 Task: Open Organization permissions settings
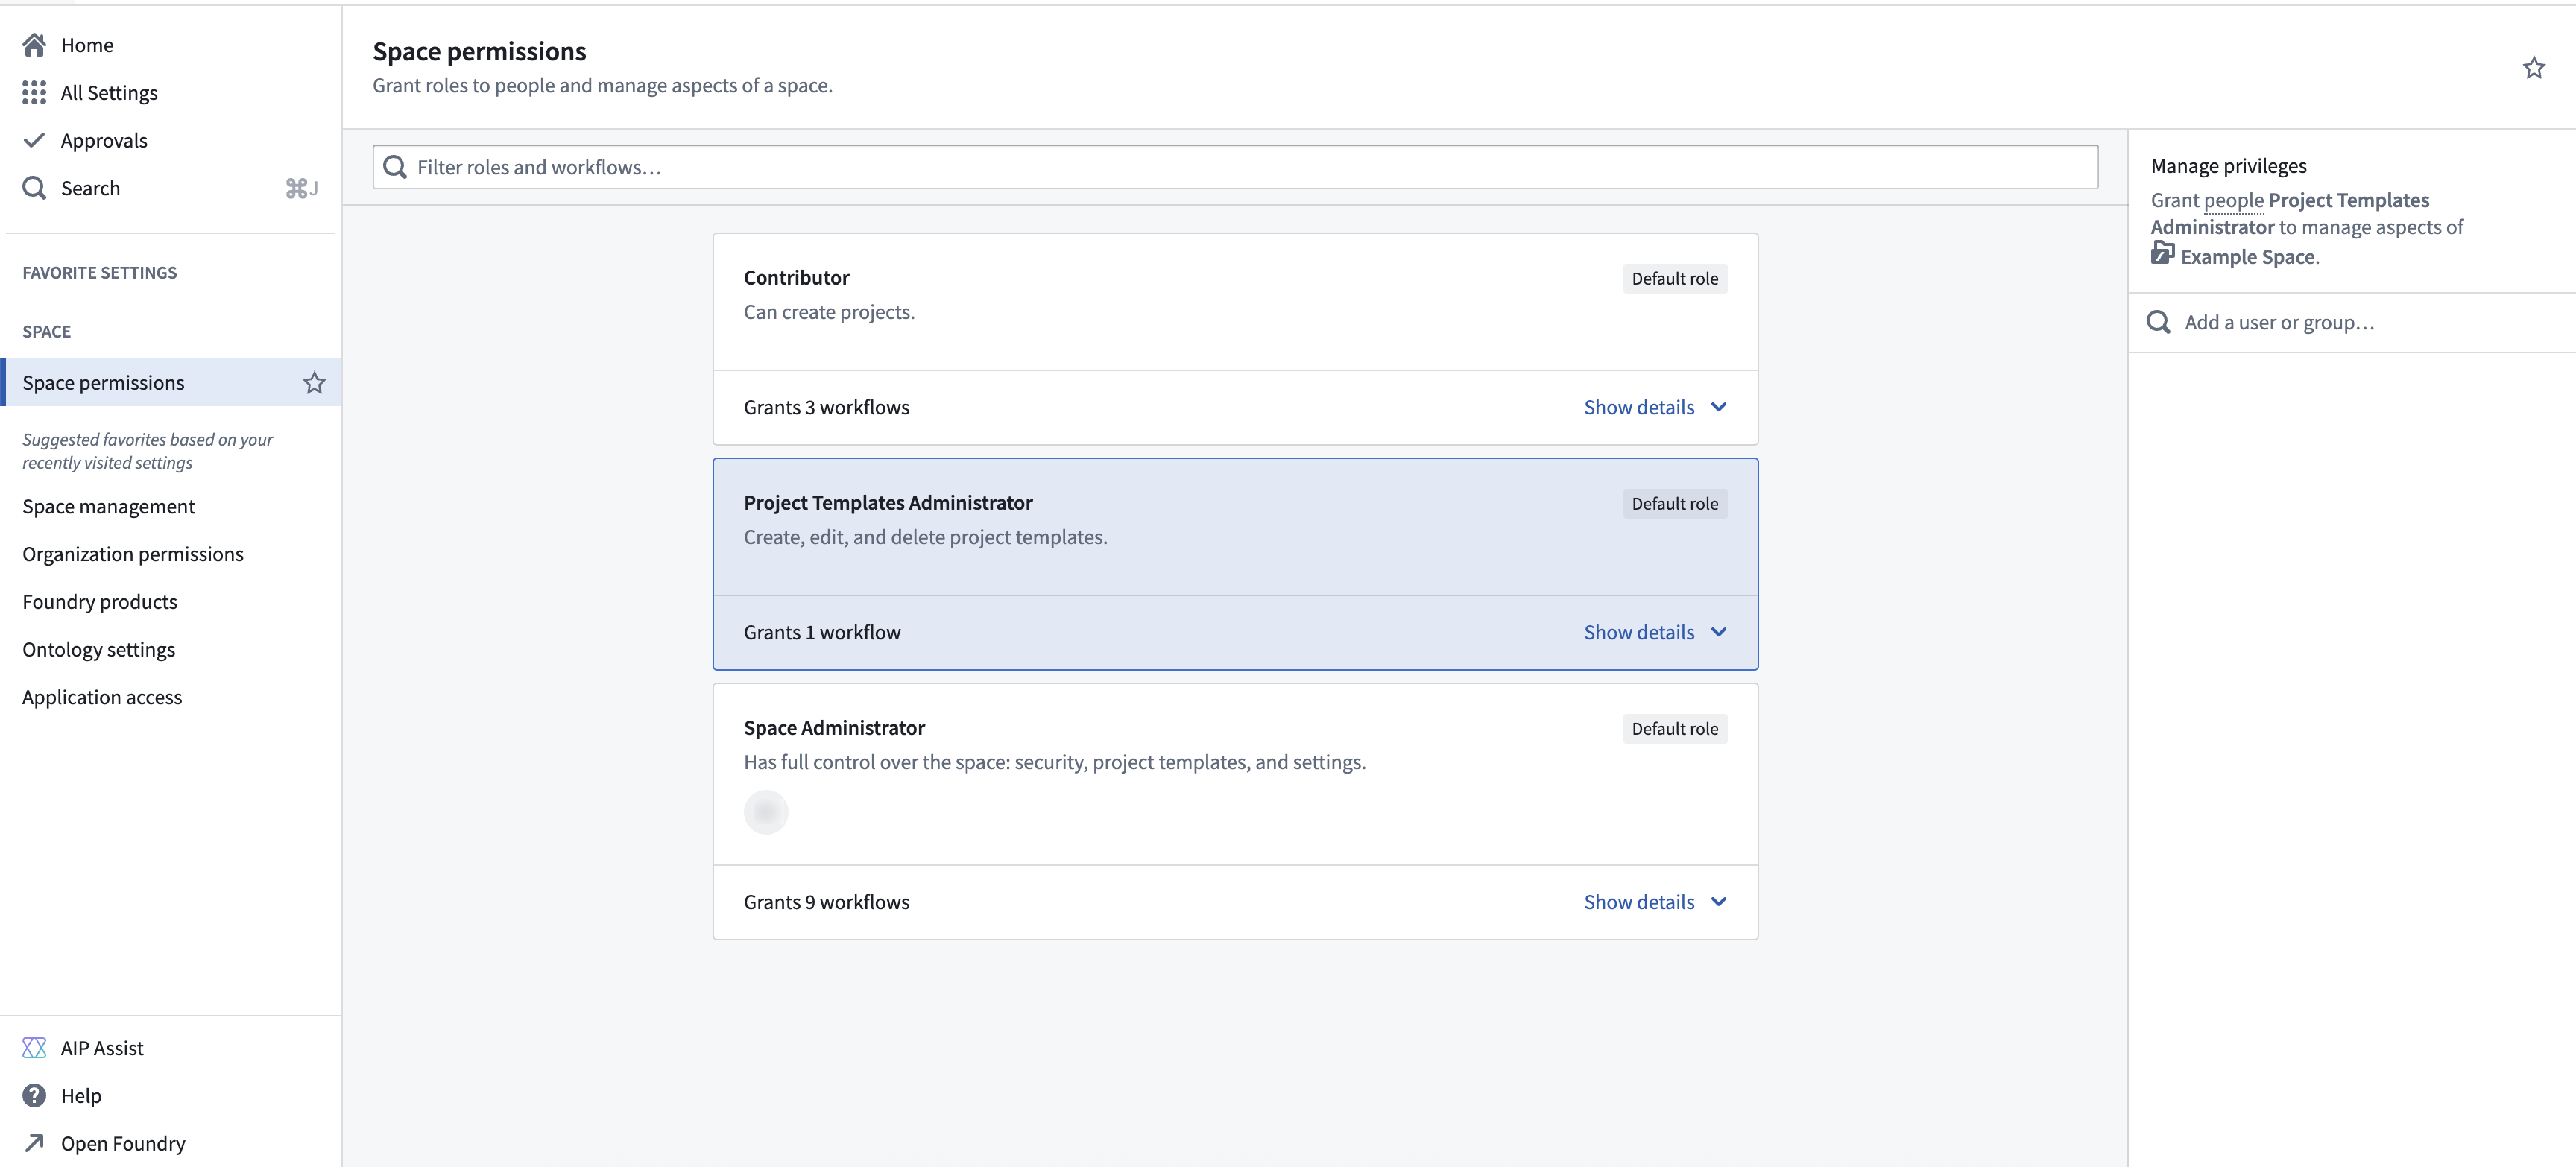pos(133,553)
